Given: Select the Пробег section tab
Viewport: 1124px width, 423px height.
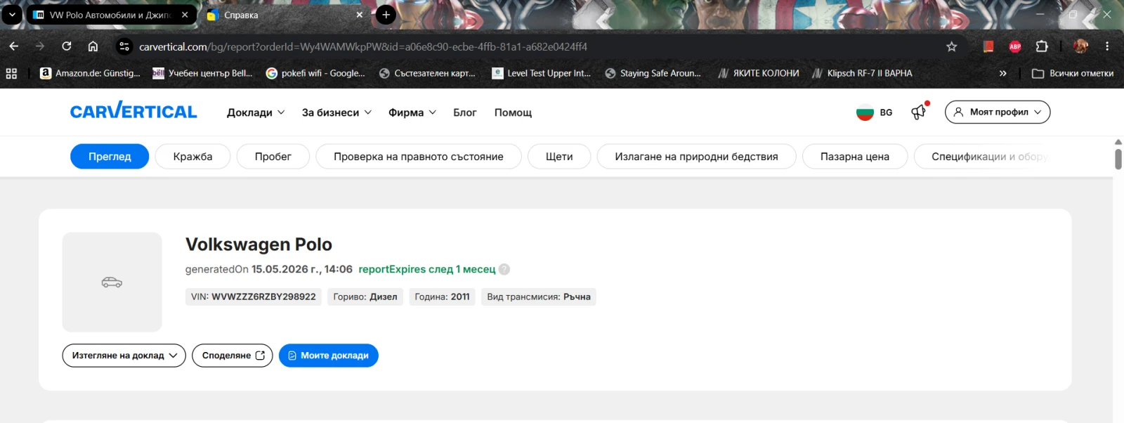Looking at the screenshot, I should click(x=273, y=156).
